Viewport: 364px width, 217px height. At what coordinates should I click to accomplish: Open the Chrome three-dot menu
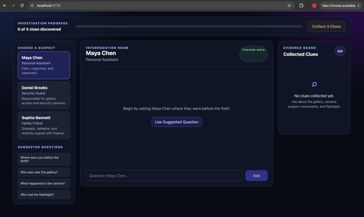point(359,5)
